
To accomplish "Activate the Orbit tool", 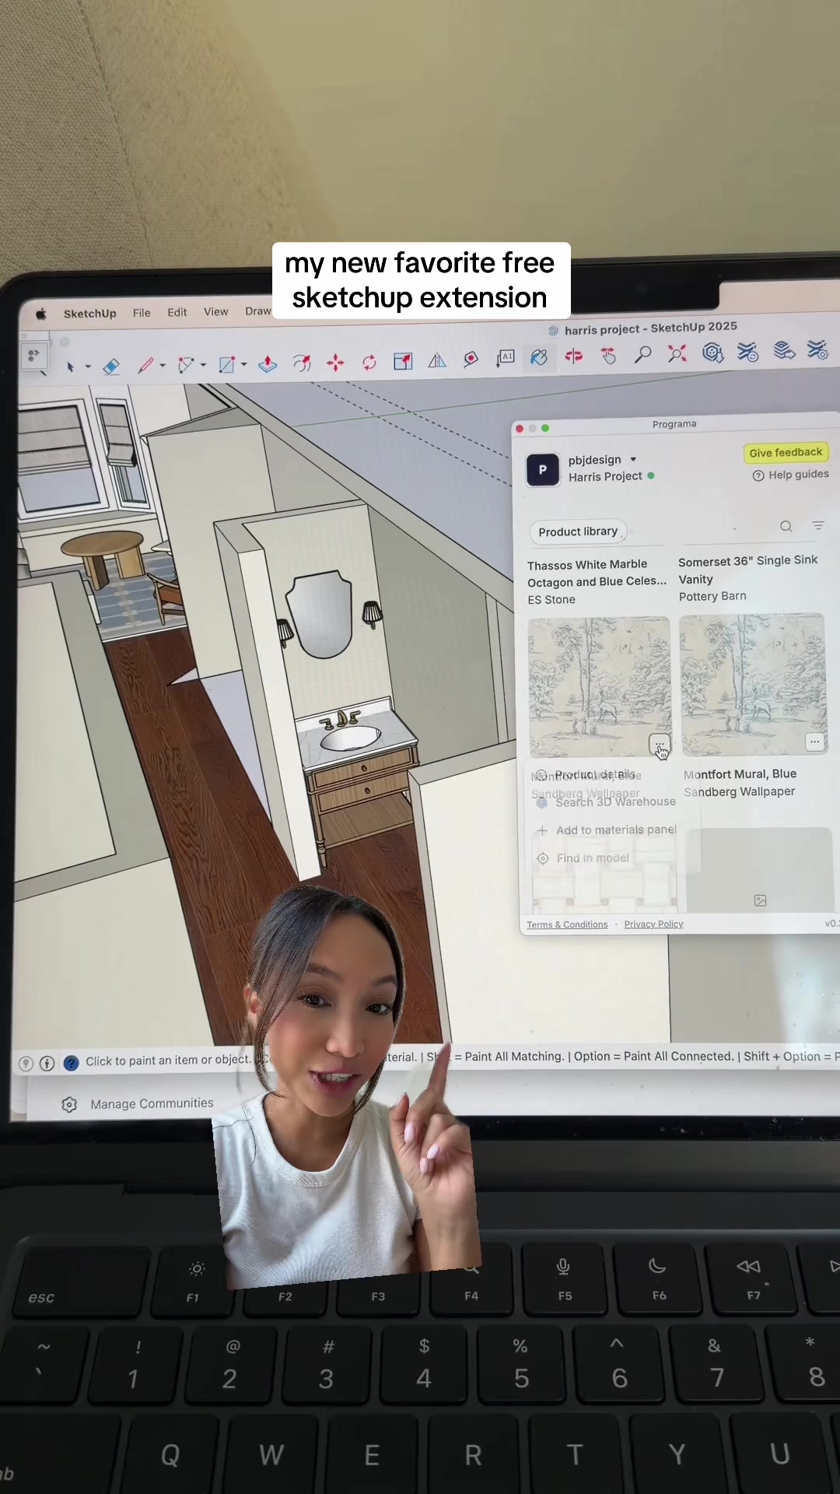I will point(574,356).
